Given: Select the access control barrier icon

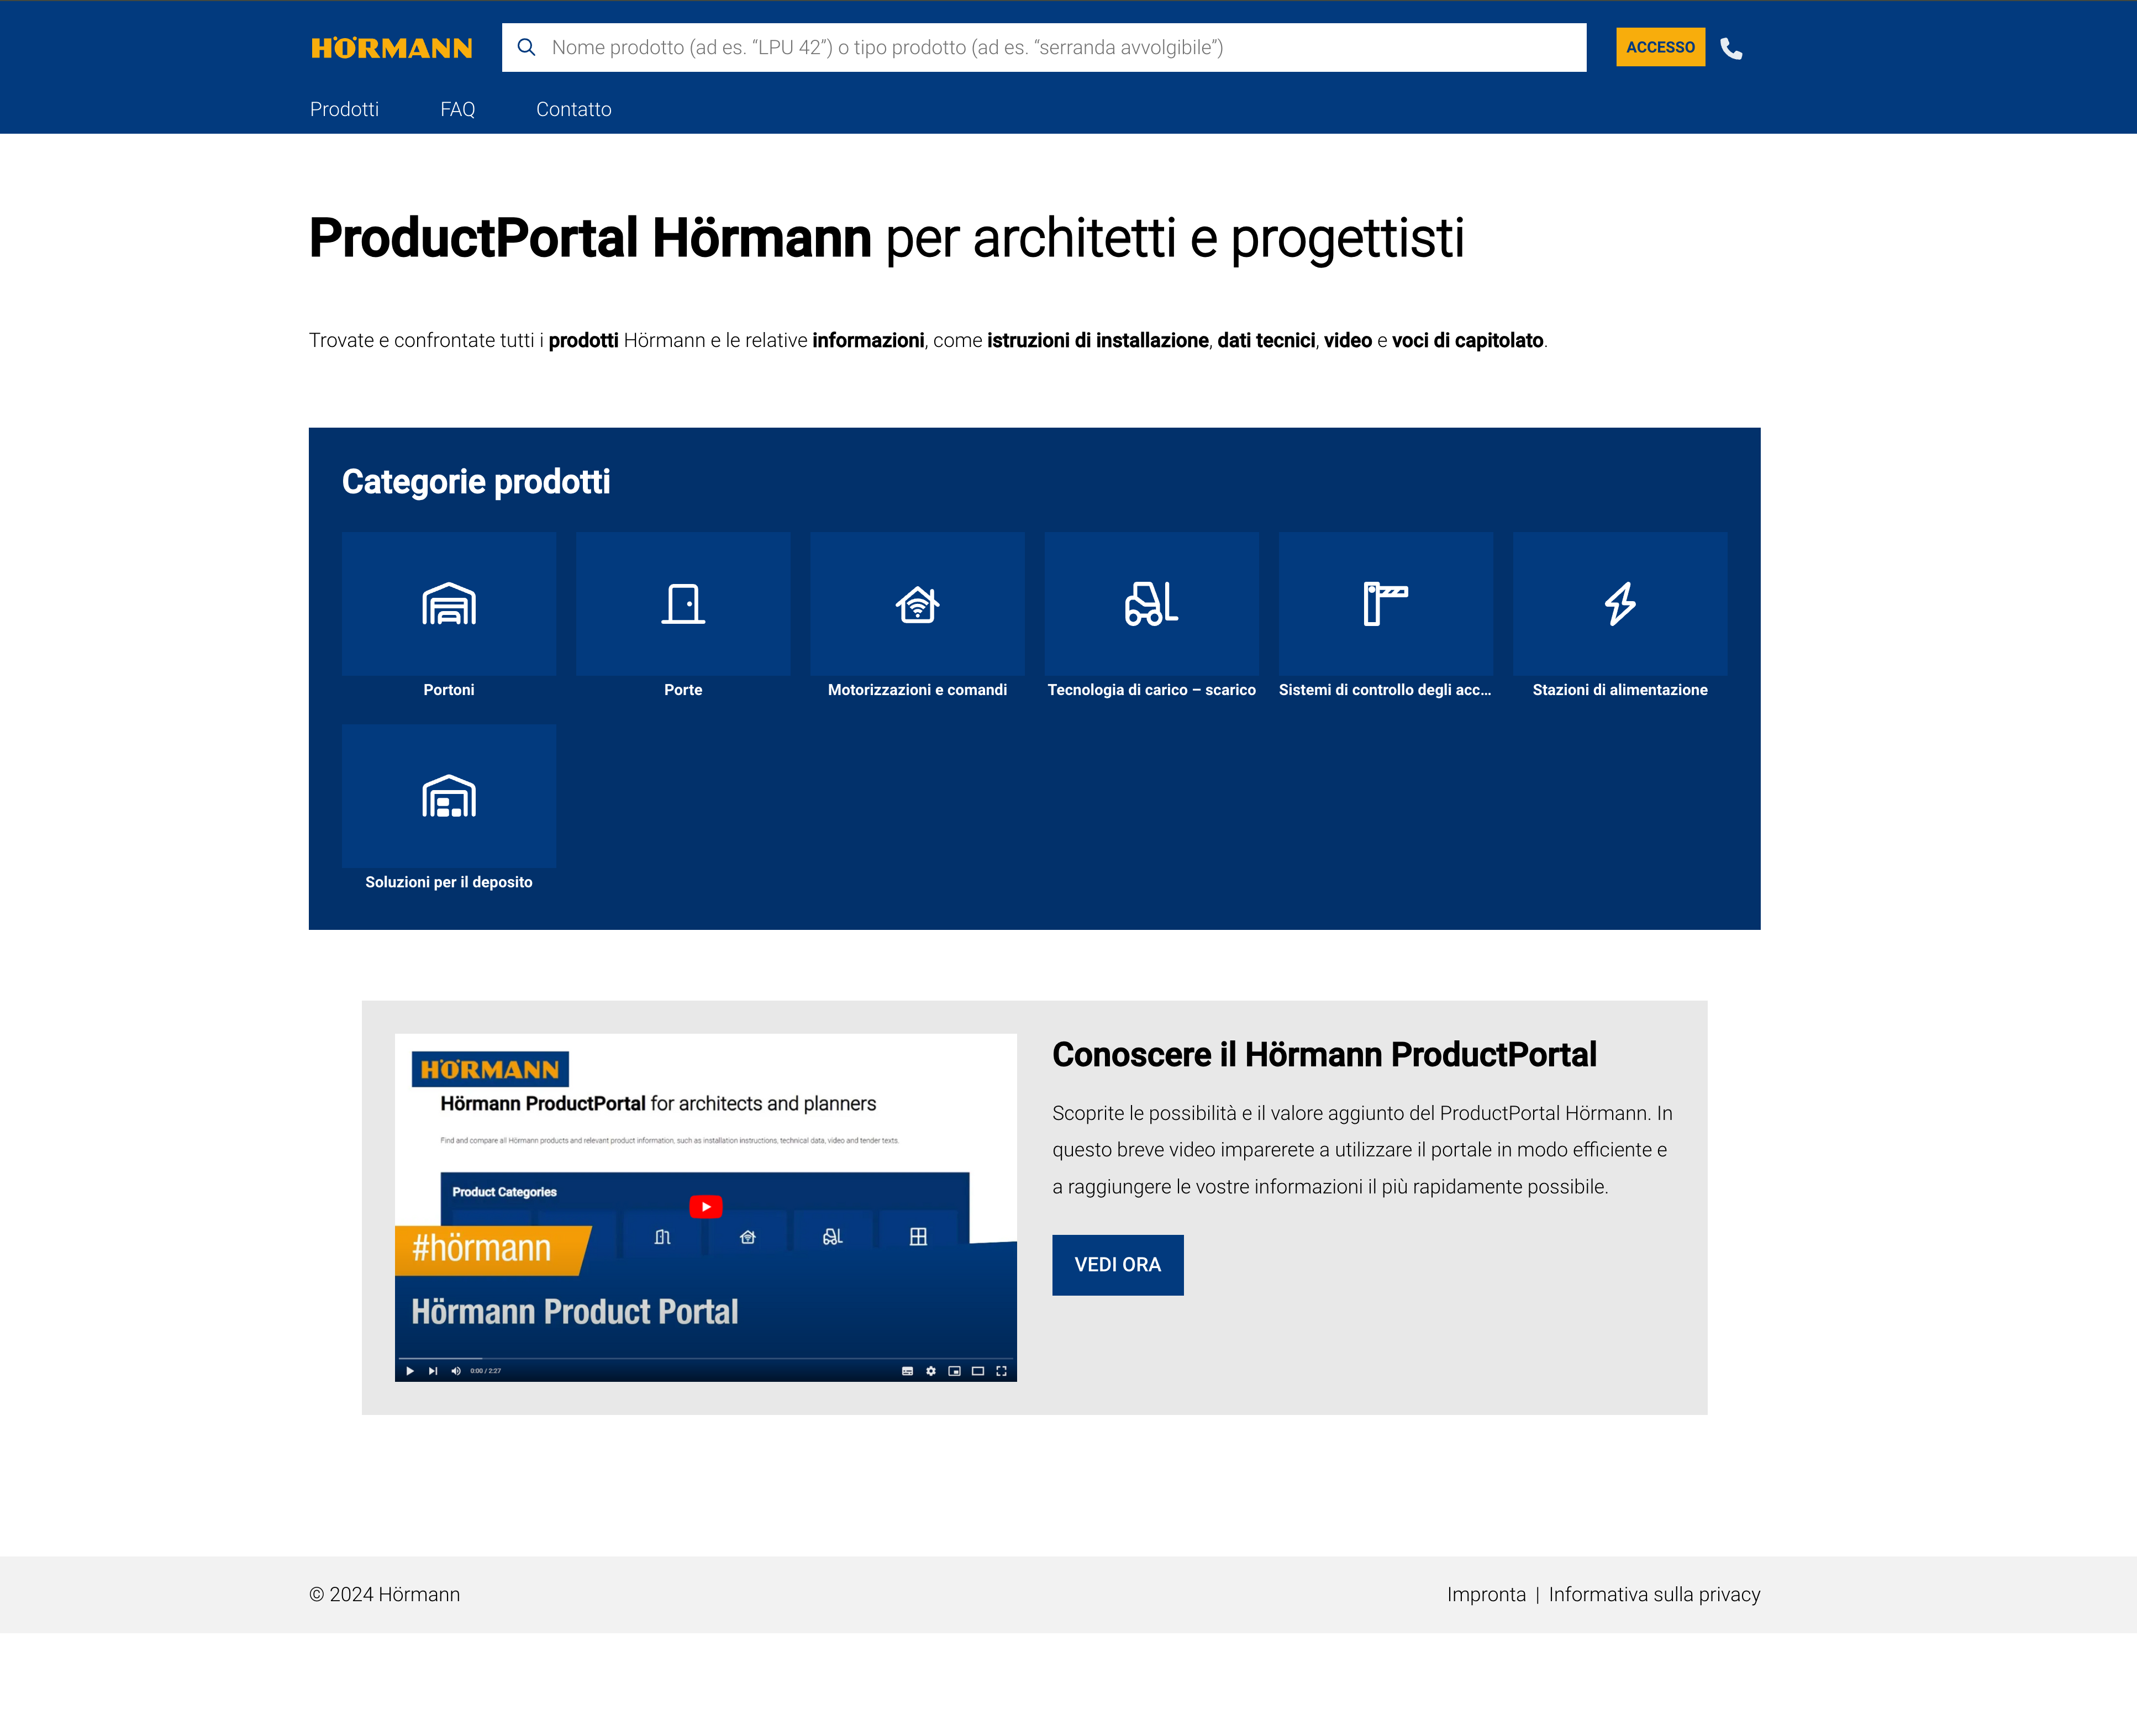Looking at the screenshot, I should (x=1385, y=604).
